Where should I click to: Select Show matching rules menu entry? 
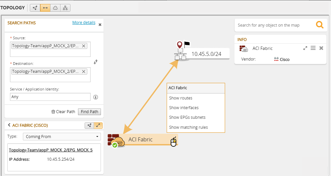tap(188, 127)
